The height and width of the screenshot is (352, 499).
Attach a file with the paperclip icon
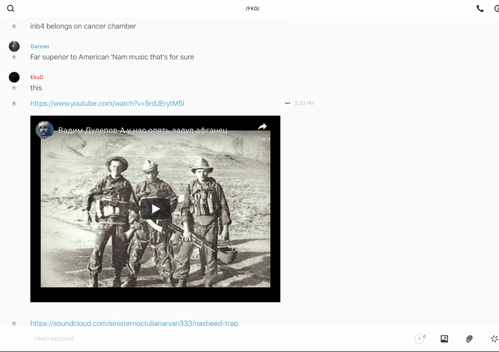click(x=469, y=339)
